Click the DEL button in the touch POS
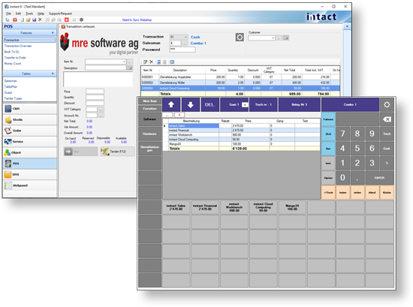The width and height of the screenshot is (413, 307). [210, 104]
